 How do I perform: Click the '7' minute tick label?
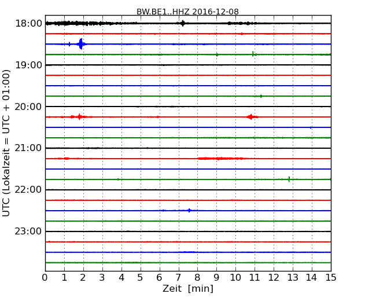coord(178,278)
